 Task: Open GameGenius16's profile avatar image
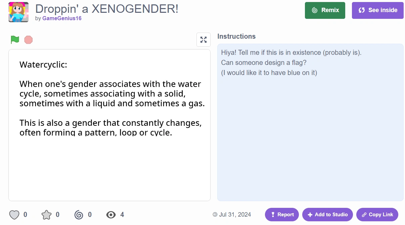pos(18,12)
